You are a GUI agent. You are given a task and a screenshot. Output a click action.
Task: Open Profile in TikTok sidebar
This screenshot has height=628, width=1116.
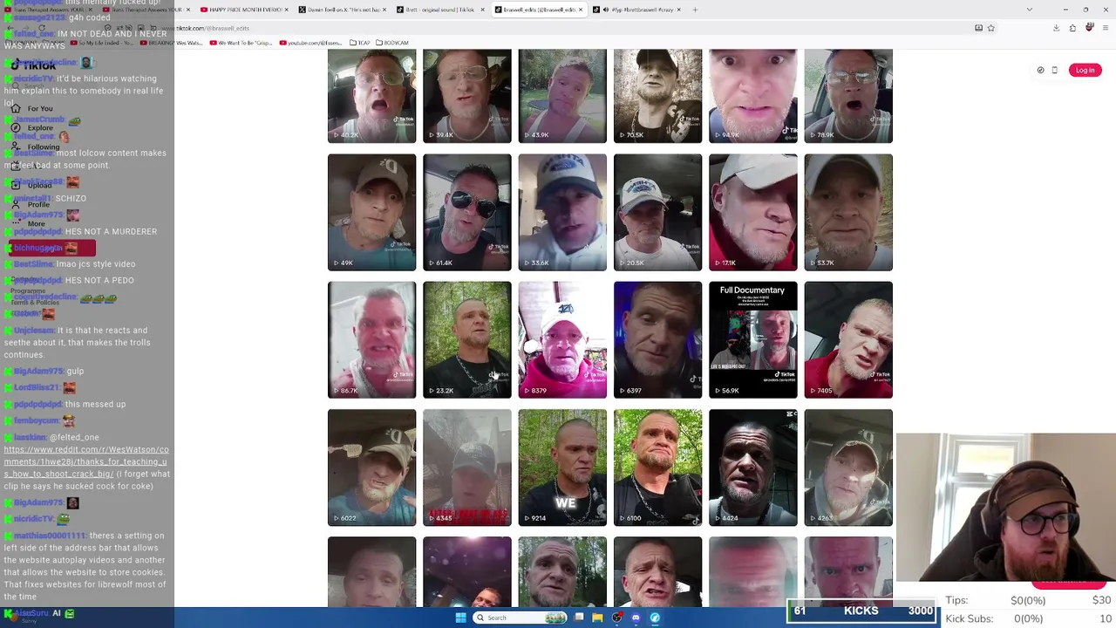pyautogui.click(x=31, y=205)
